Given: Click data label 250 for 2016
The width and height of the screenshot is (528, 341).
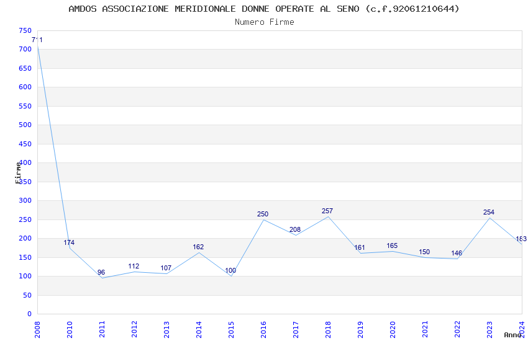Looking at the screenshot, I should coord(263,215).
